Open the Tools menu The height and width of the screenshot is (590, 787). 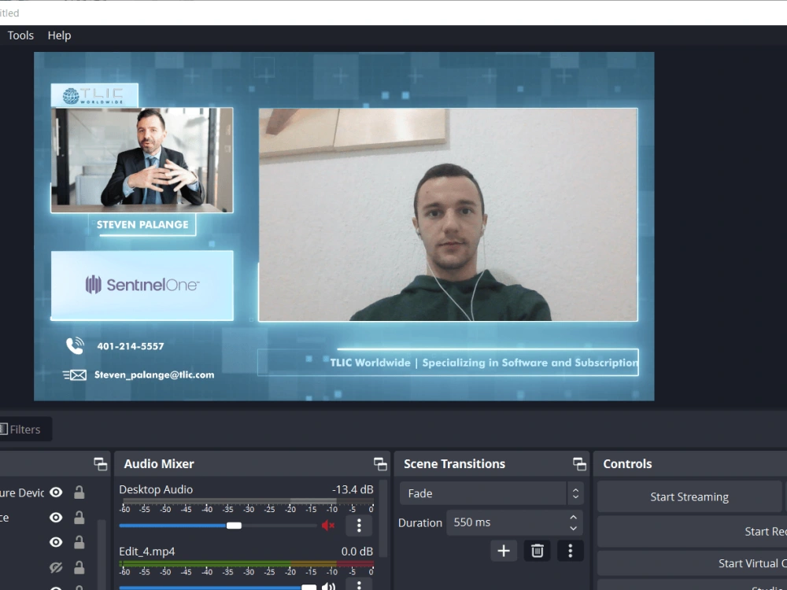[20, 35]
